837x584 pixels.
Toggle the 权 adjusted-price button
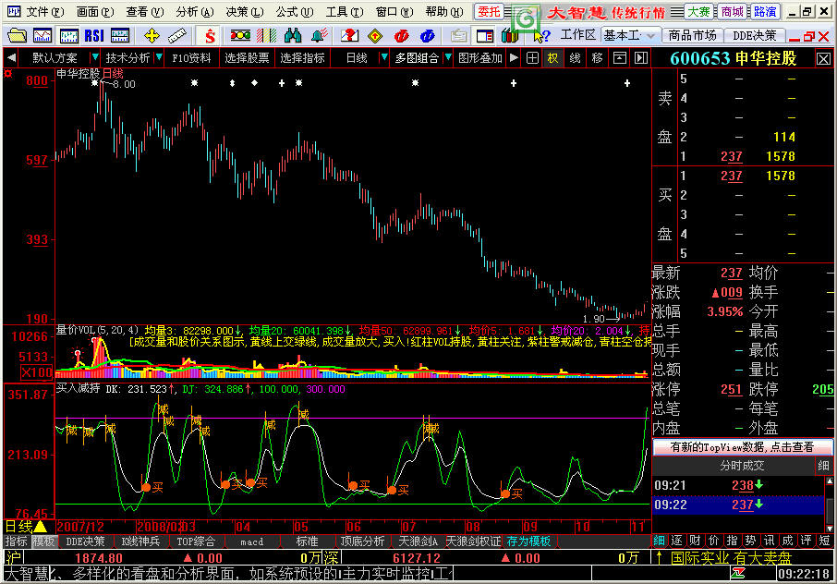[553, 57]
